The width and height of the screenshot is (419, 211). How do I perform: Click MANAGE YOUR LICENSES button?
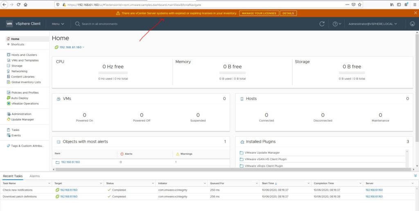click(x=259, y=13)
